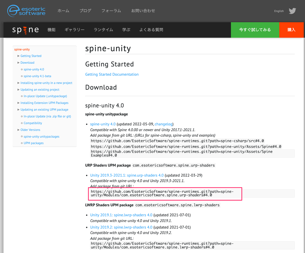Image resolution: width=305 pixels, height=253 pixels.
Task: Click the Spine logo
Action: click(26, 30)
